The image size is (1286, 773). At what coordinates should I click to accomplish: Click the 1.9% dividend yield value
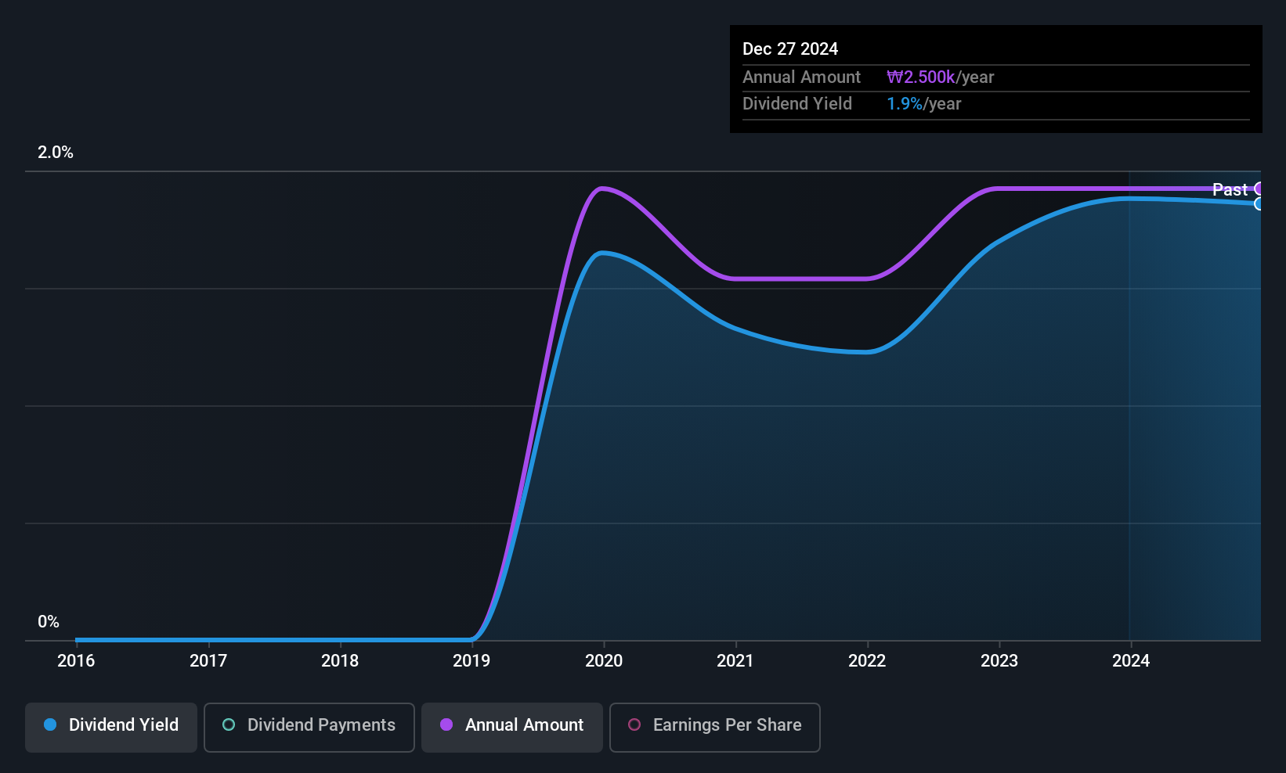905,103
